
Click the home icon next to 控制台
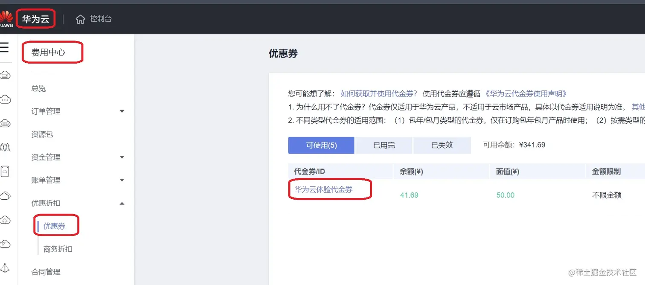coord(80,19)
